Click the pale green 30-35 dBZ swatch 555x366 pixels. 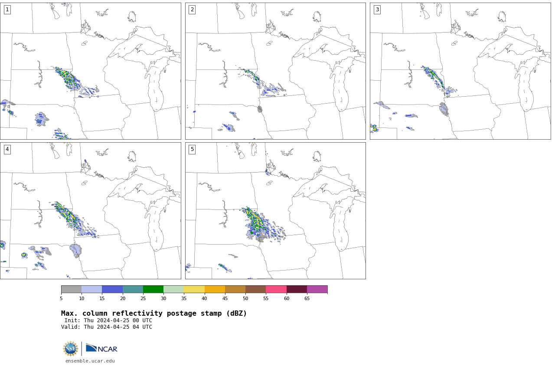tap(173, 289)
